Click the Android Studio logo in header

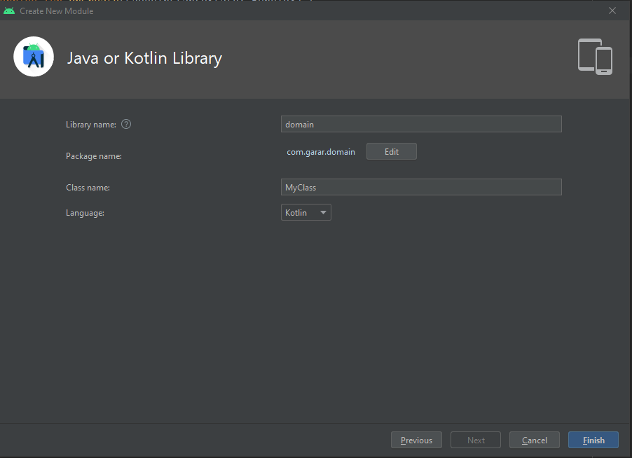pos(34,57)
